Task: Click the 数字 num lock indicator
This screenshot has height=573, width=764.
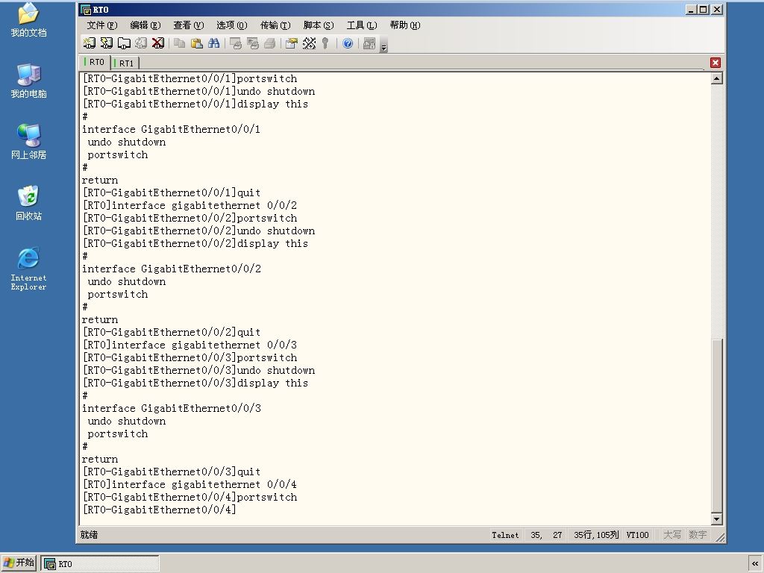Action: coord(698,535)
